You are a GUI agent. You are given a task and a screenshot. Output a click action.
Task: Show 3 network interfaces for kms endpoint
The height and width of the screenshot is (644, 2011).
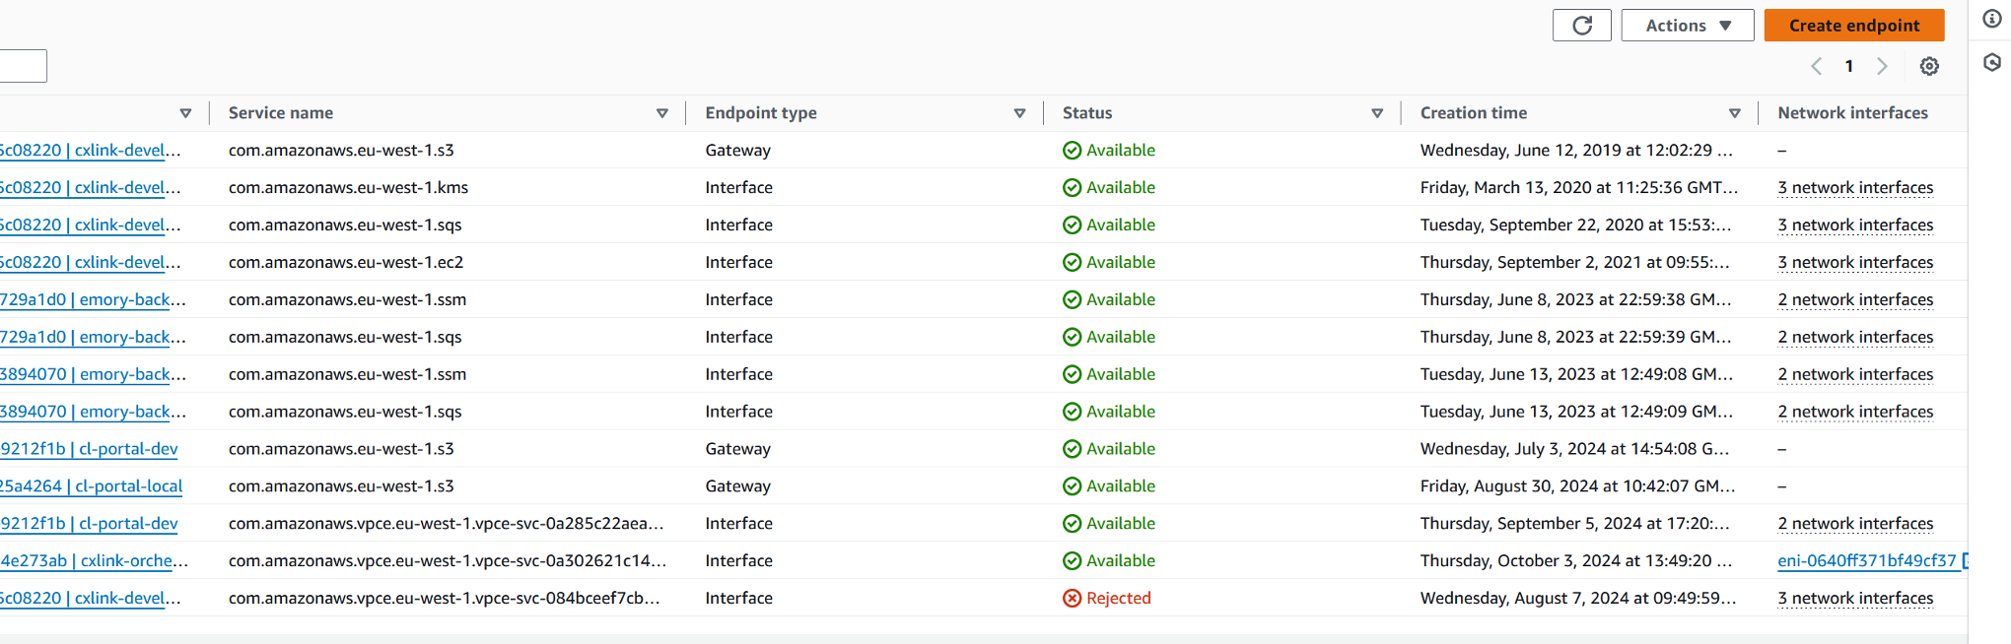pyautogui.click(x=1855, y=188)
